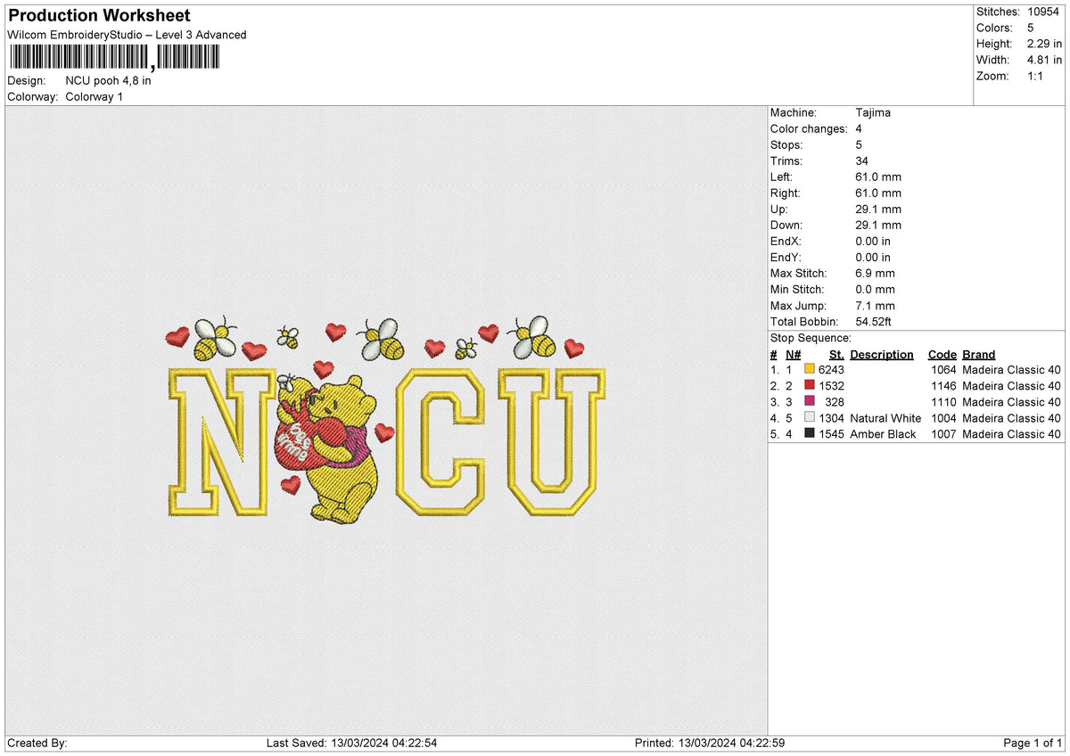Click 'Madeira Classic 40' in the 1007 row

1012,433
